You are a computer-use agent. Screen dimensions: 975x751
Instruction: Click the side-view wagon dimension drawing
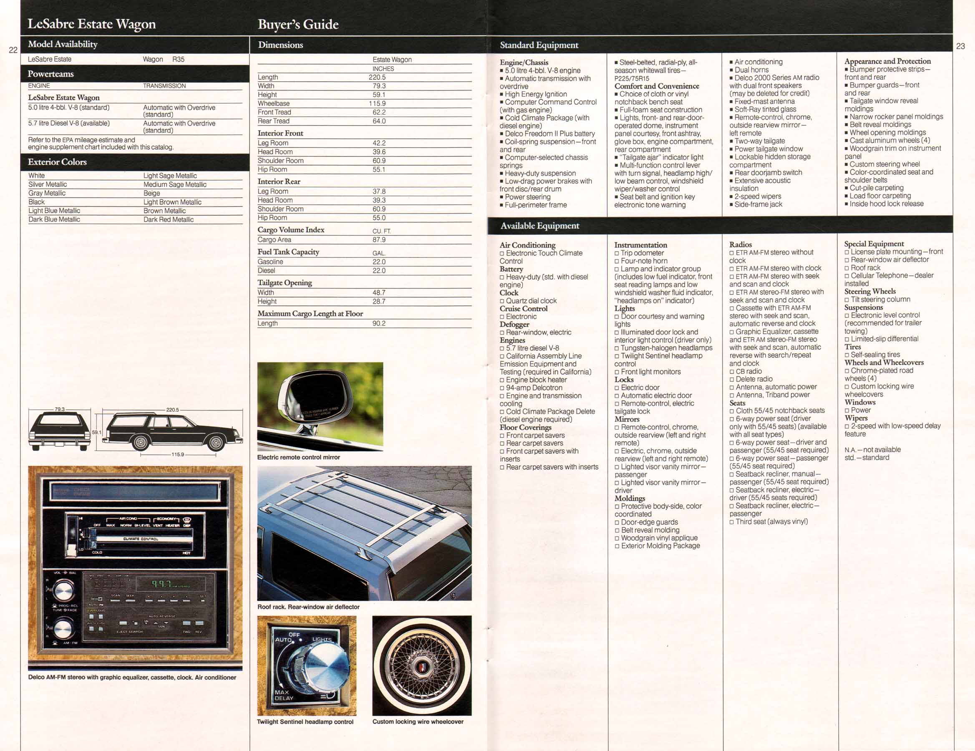172,431
